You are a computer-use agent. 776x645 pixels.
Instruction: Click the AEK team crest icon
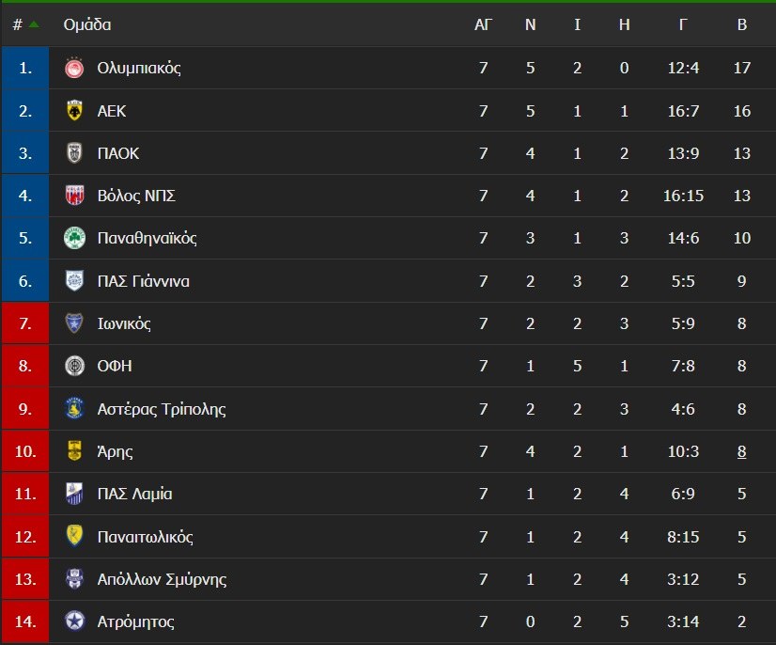(x=74, y=111)
